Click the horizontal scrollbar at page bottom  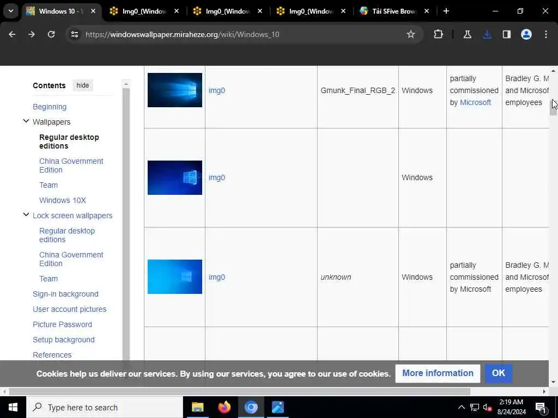click(240, 392)
